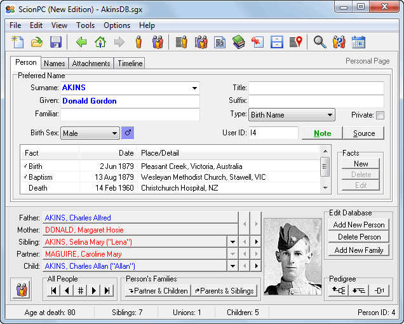
Task: Click the Save database icon in toolbar
Action: tap(55, 43)
